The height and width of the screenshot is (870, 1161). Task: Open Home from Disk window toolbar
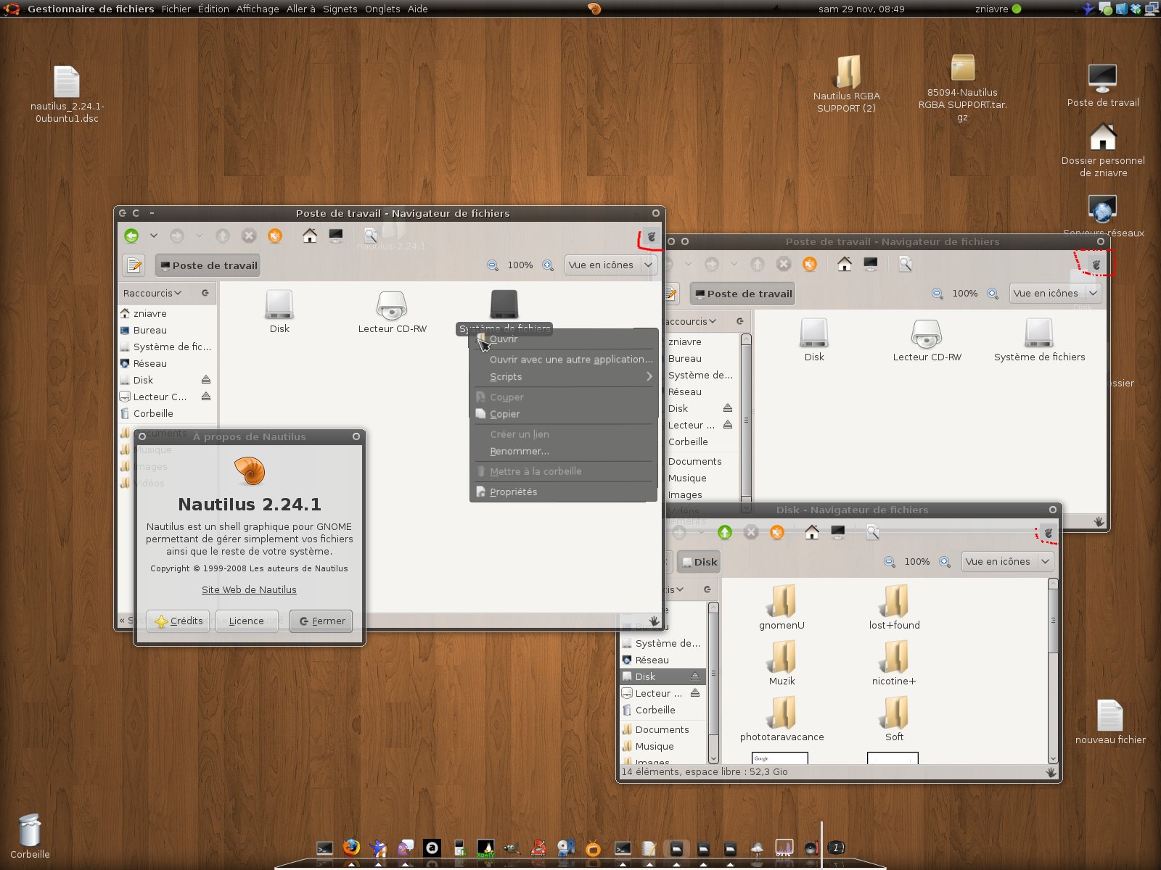pyautogui.click(x=812, y=532)
